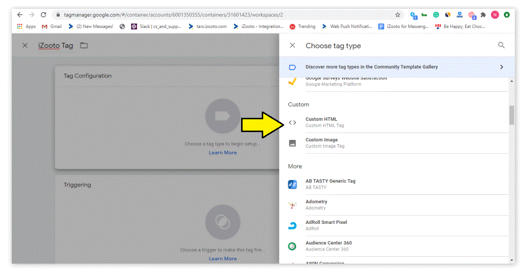Click the browser forward arrow

click(31, 15)
